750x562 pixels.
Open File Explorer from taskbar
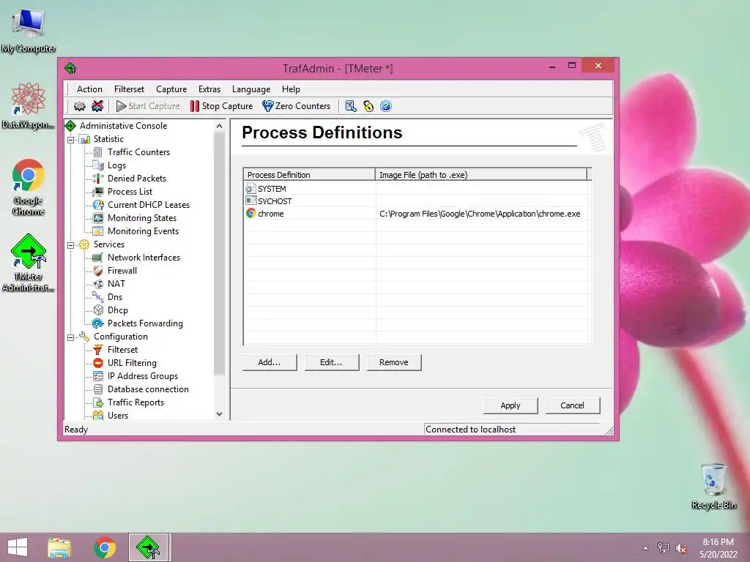[59, 547]
